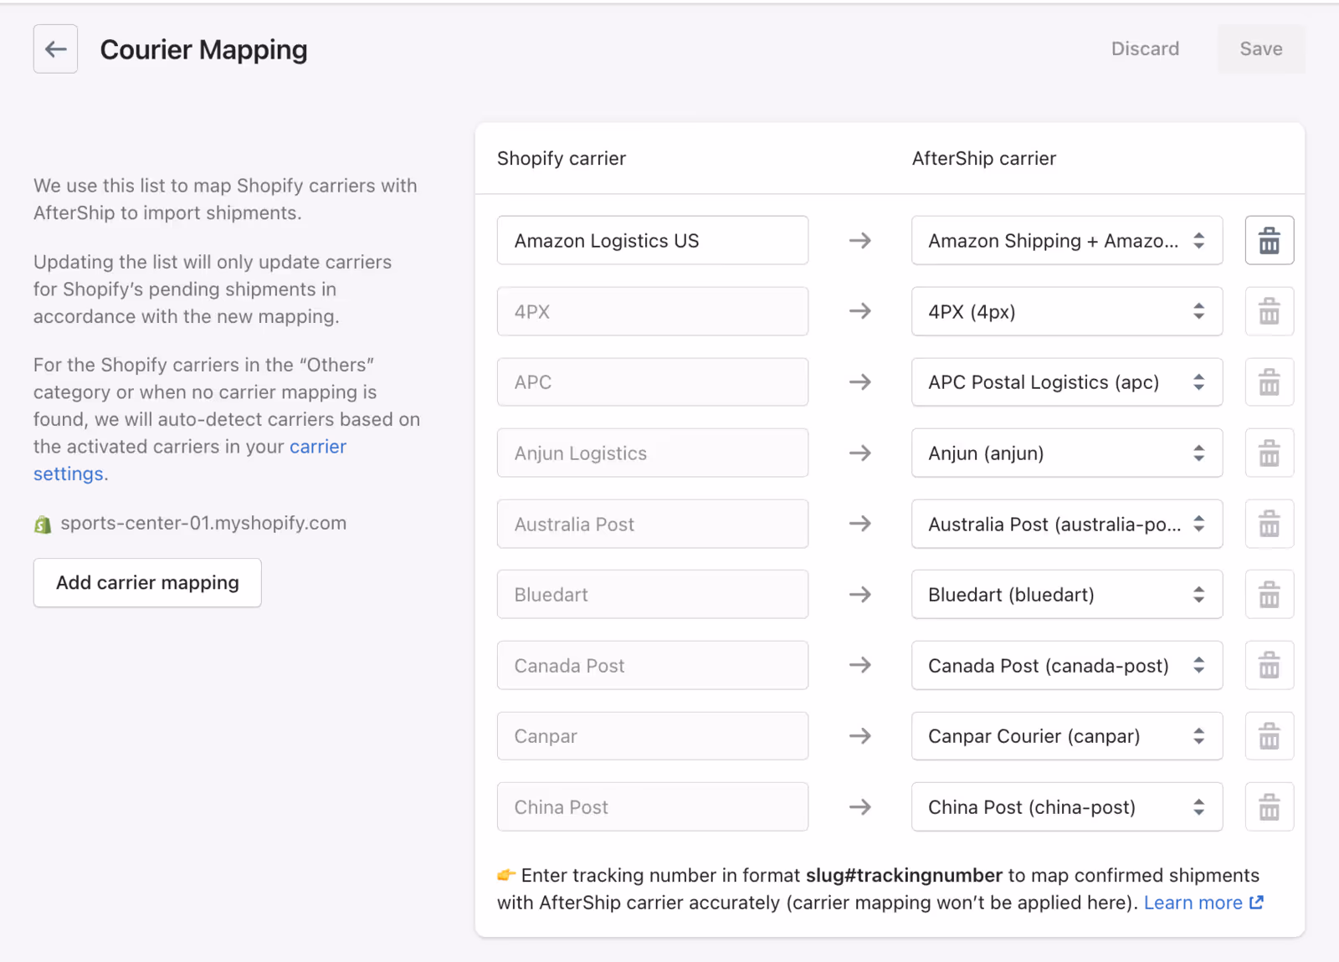Image resolution: width=1339 pixels, height=962 pixels.
Task: Go back using the arrow button
Action: [x=55, y=49]
